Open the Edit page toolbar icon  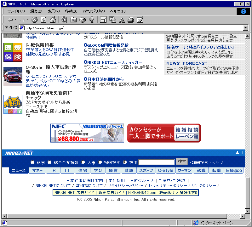[140, 20]
